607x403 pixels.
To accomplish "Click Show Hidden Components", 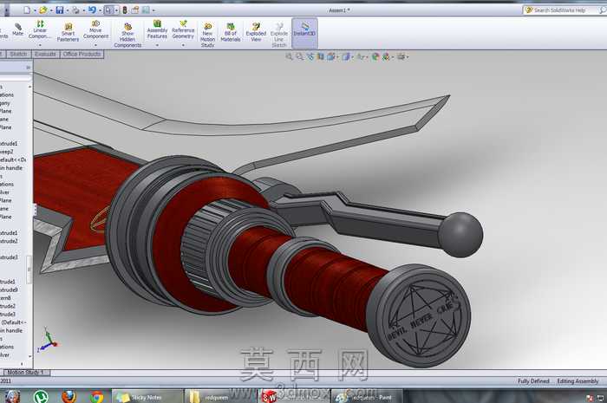I will point(127,35).
